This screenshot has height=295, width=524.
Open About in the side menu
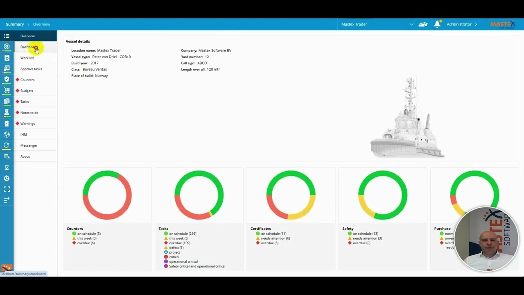(36, 157)
